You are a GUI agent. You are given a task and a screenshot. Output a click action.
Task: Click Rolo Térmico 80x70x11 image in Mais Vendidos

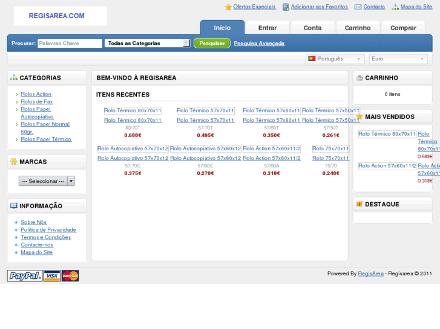(x=387, y=134)
